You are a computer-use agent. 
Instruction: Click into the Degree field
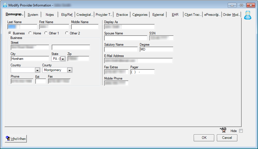coord(156,49)
